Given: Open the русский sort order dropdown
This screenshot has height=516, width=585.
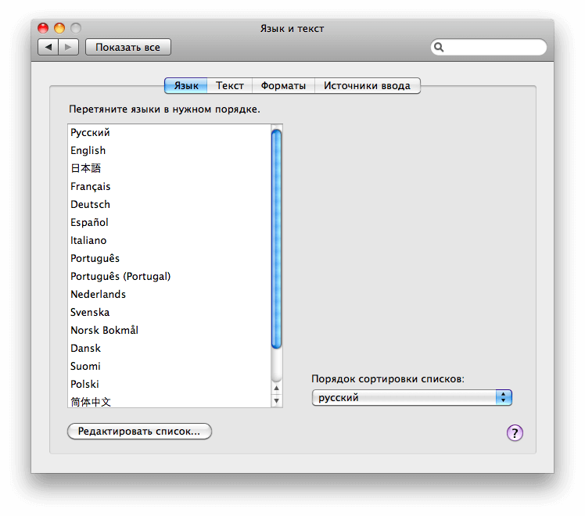Looking at the screenshot, I should point(411,397).
